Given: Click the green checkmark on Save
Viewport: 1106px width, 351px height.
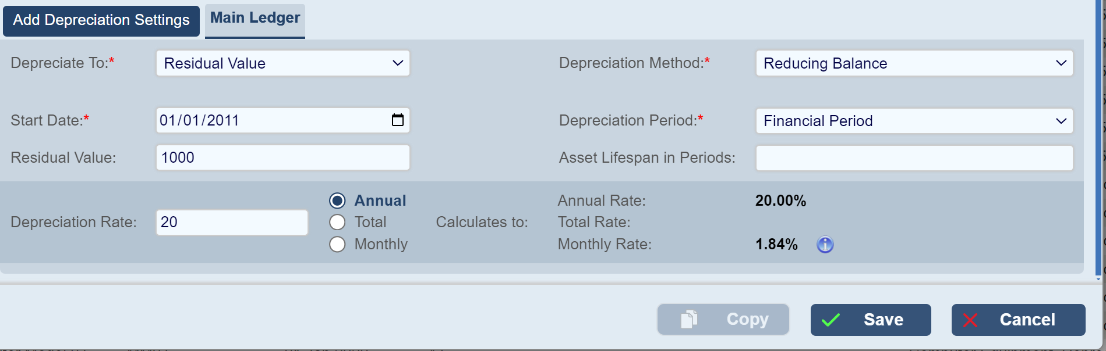Looking at the screenshot, I should 831,320.
